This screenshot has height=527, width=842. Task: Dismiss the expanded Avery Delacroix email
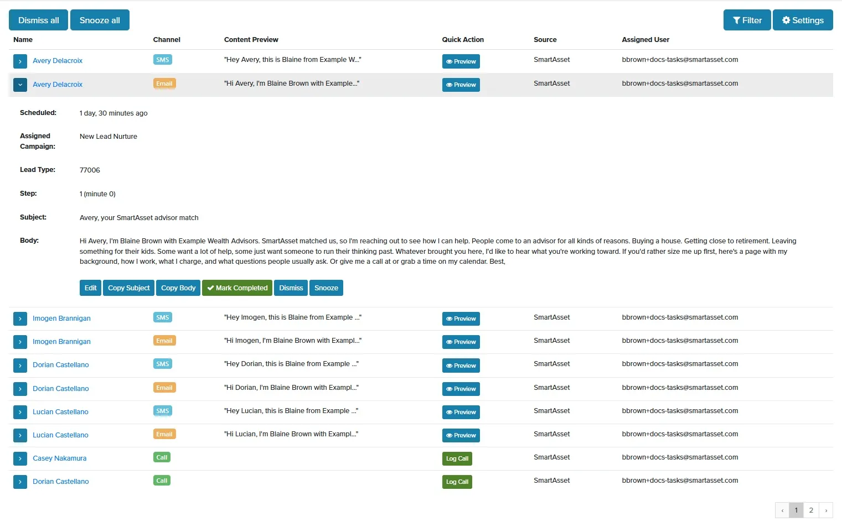coord(291,288)
